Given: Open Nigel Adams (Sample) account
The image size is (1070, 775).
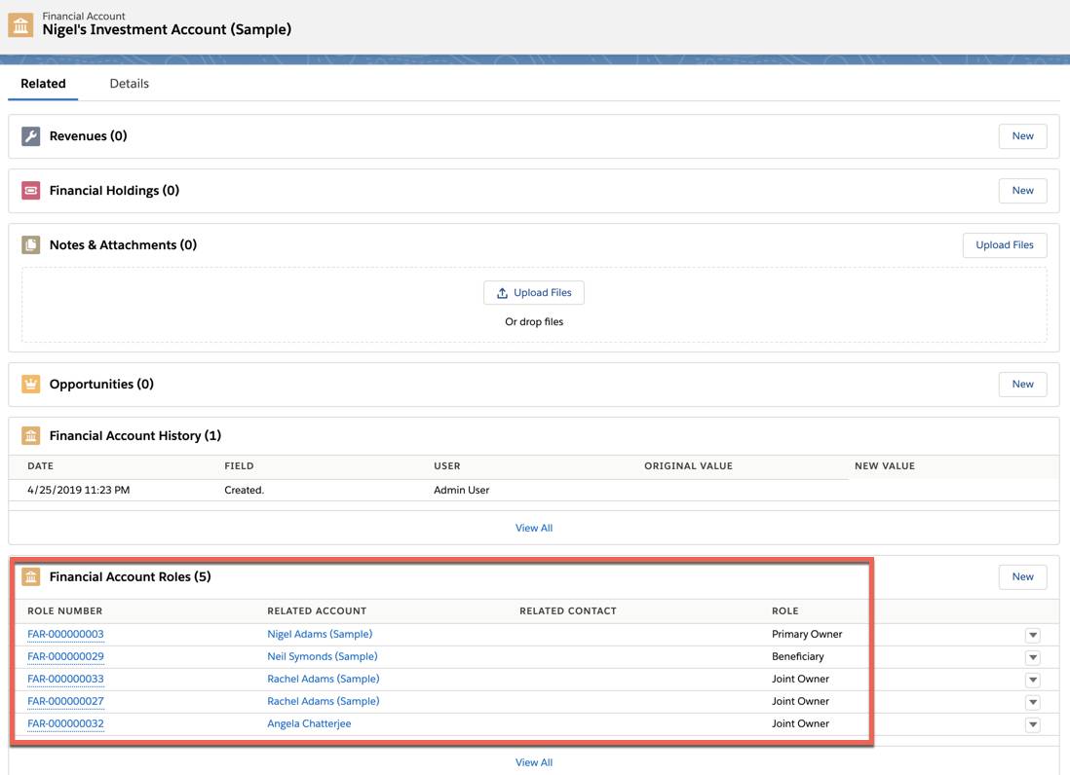Looking at the screenshot, I should pyautogui.click(x=320, y=634).
